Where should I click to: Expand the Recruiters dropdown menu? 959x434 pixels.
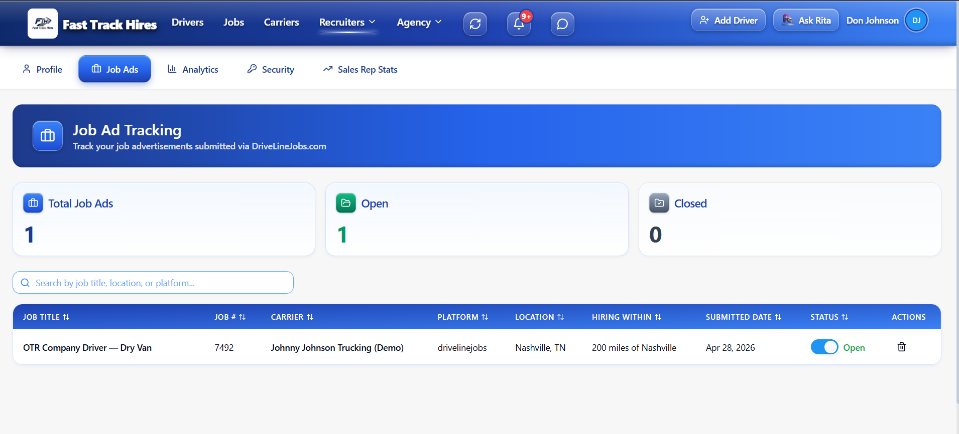click(x=347, y=22)
